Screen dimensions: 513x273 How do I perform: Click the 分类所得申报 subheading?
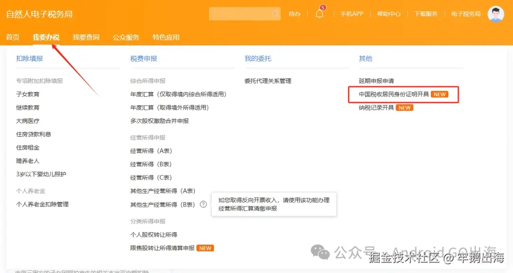tap(148, 221)
